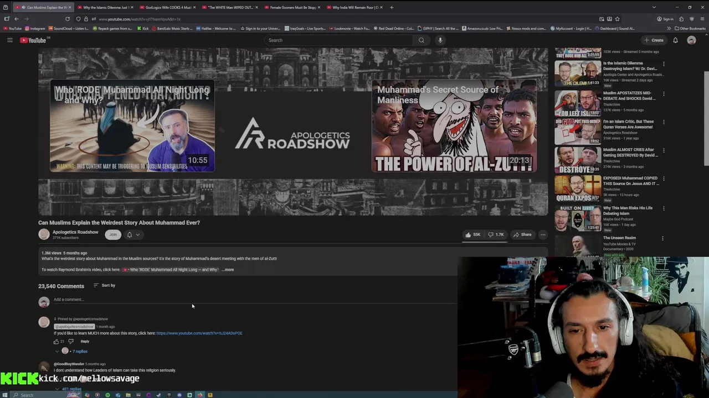Viewport: 709px width, 398px height.
Task: Open YouTube notifications bell in header
Action: (x=675, y=40)
